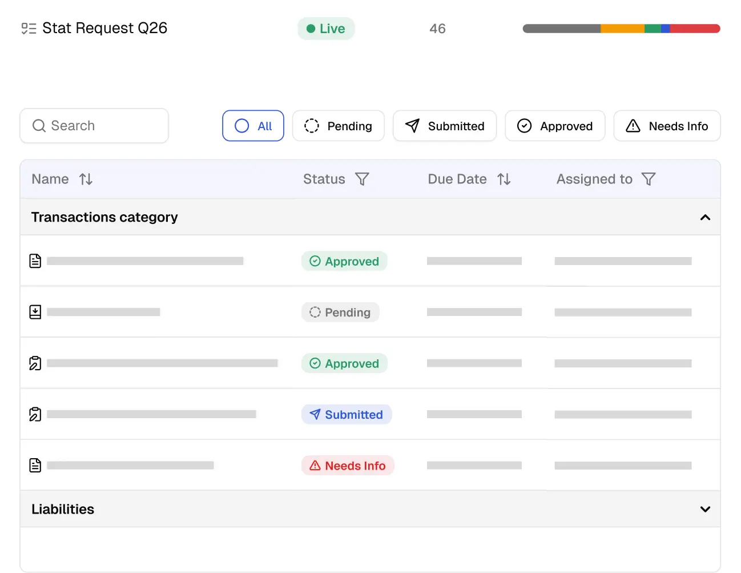
Task: Click the filter icon beside Assigned to
Action: (x=649, y=179)
